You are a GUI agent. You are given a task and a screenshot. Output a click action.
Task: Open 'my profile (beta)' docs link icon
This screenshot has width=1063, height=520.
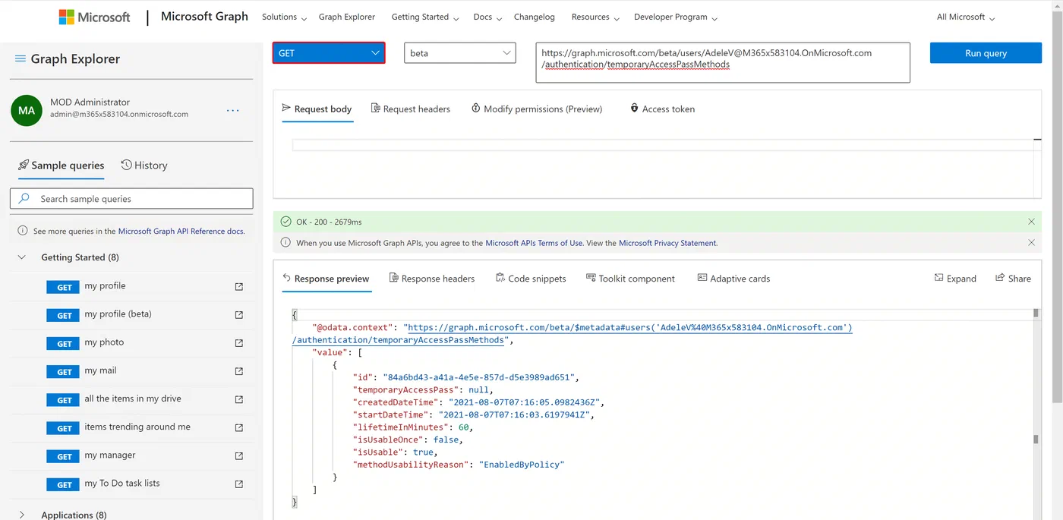click(x=239, y=315)
